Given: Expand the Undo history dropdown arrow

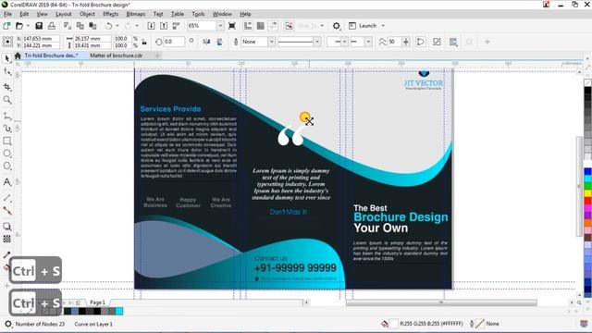Looking at the screenshot, I should [117, 26].
